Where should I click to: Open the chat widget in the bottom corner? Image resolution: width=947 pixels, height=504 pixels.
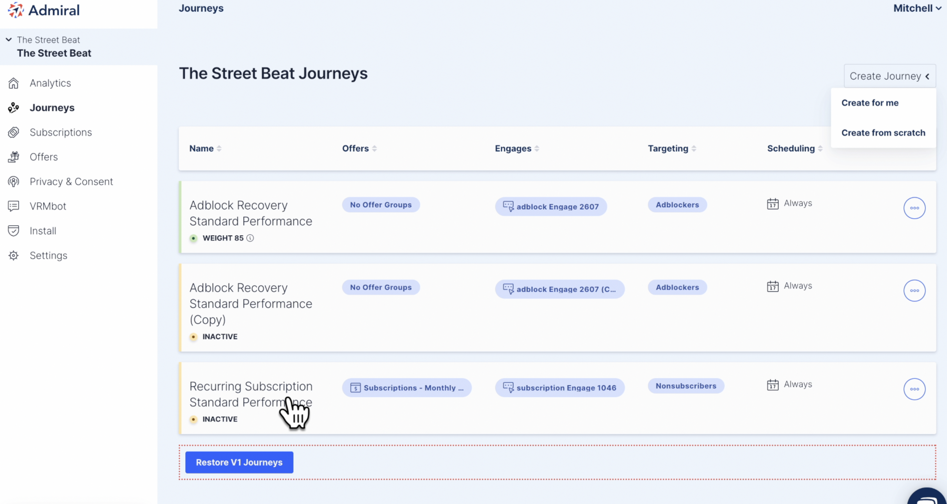click(927, 496)
